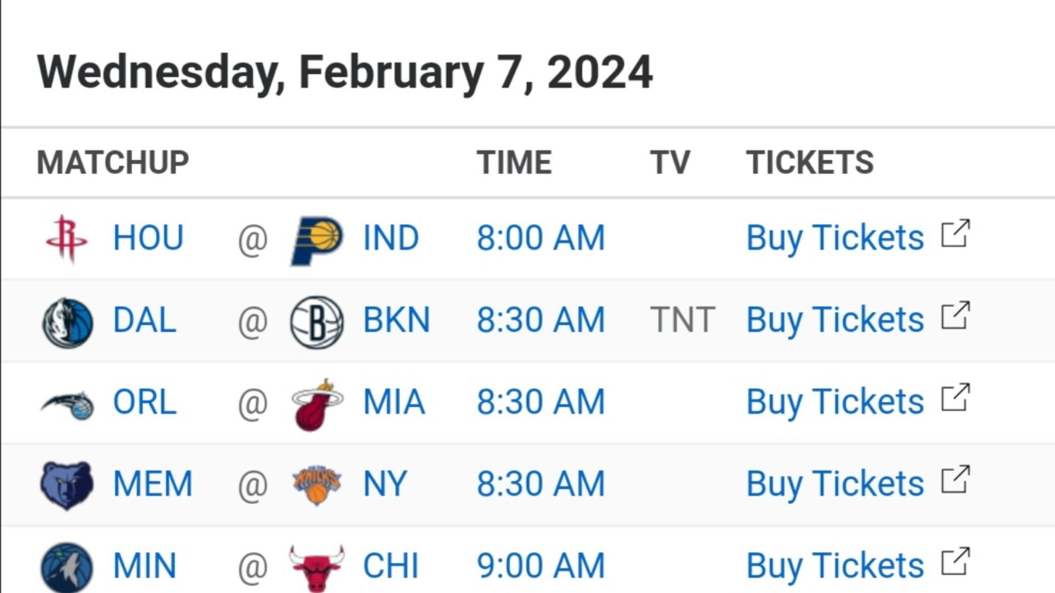Select the 9:00 AM game time link
Screen dimensions: 1055x593
(x=541, y=566)
